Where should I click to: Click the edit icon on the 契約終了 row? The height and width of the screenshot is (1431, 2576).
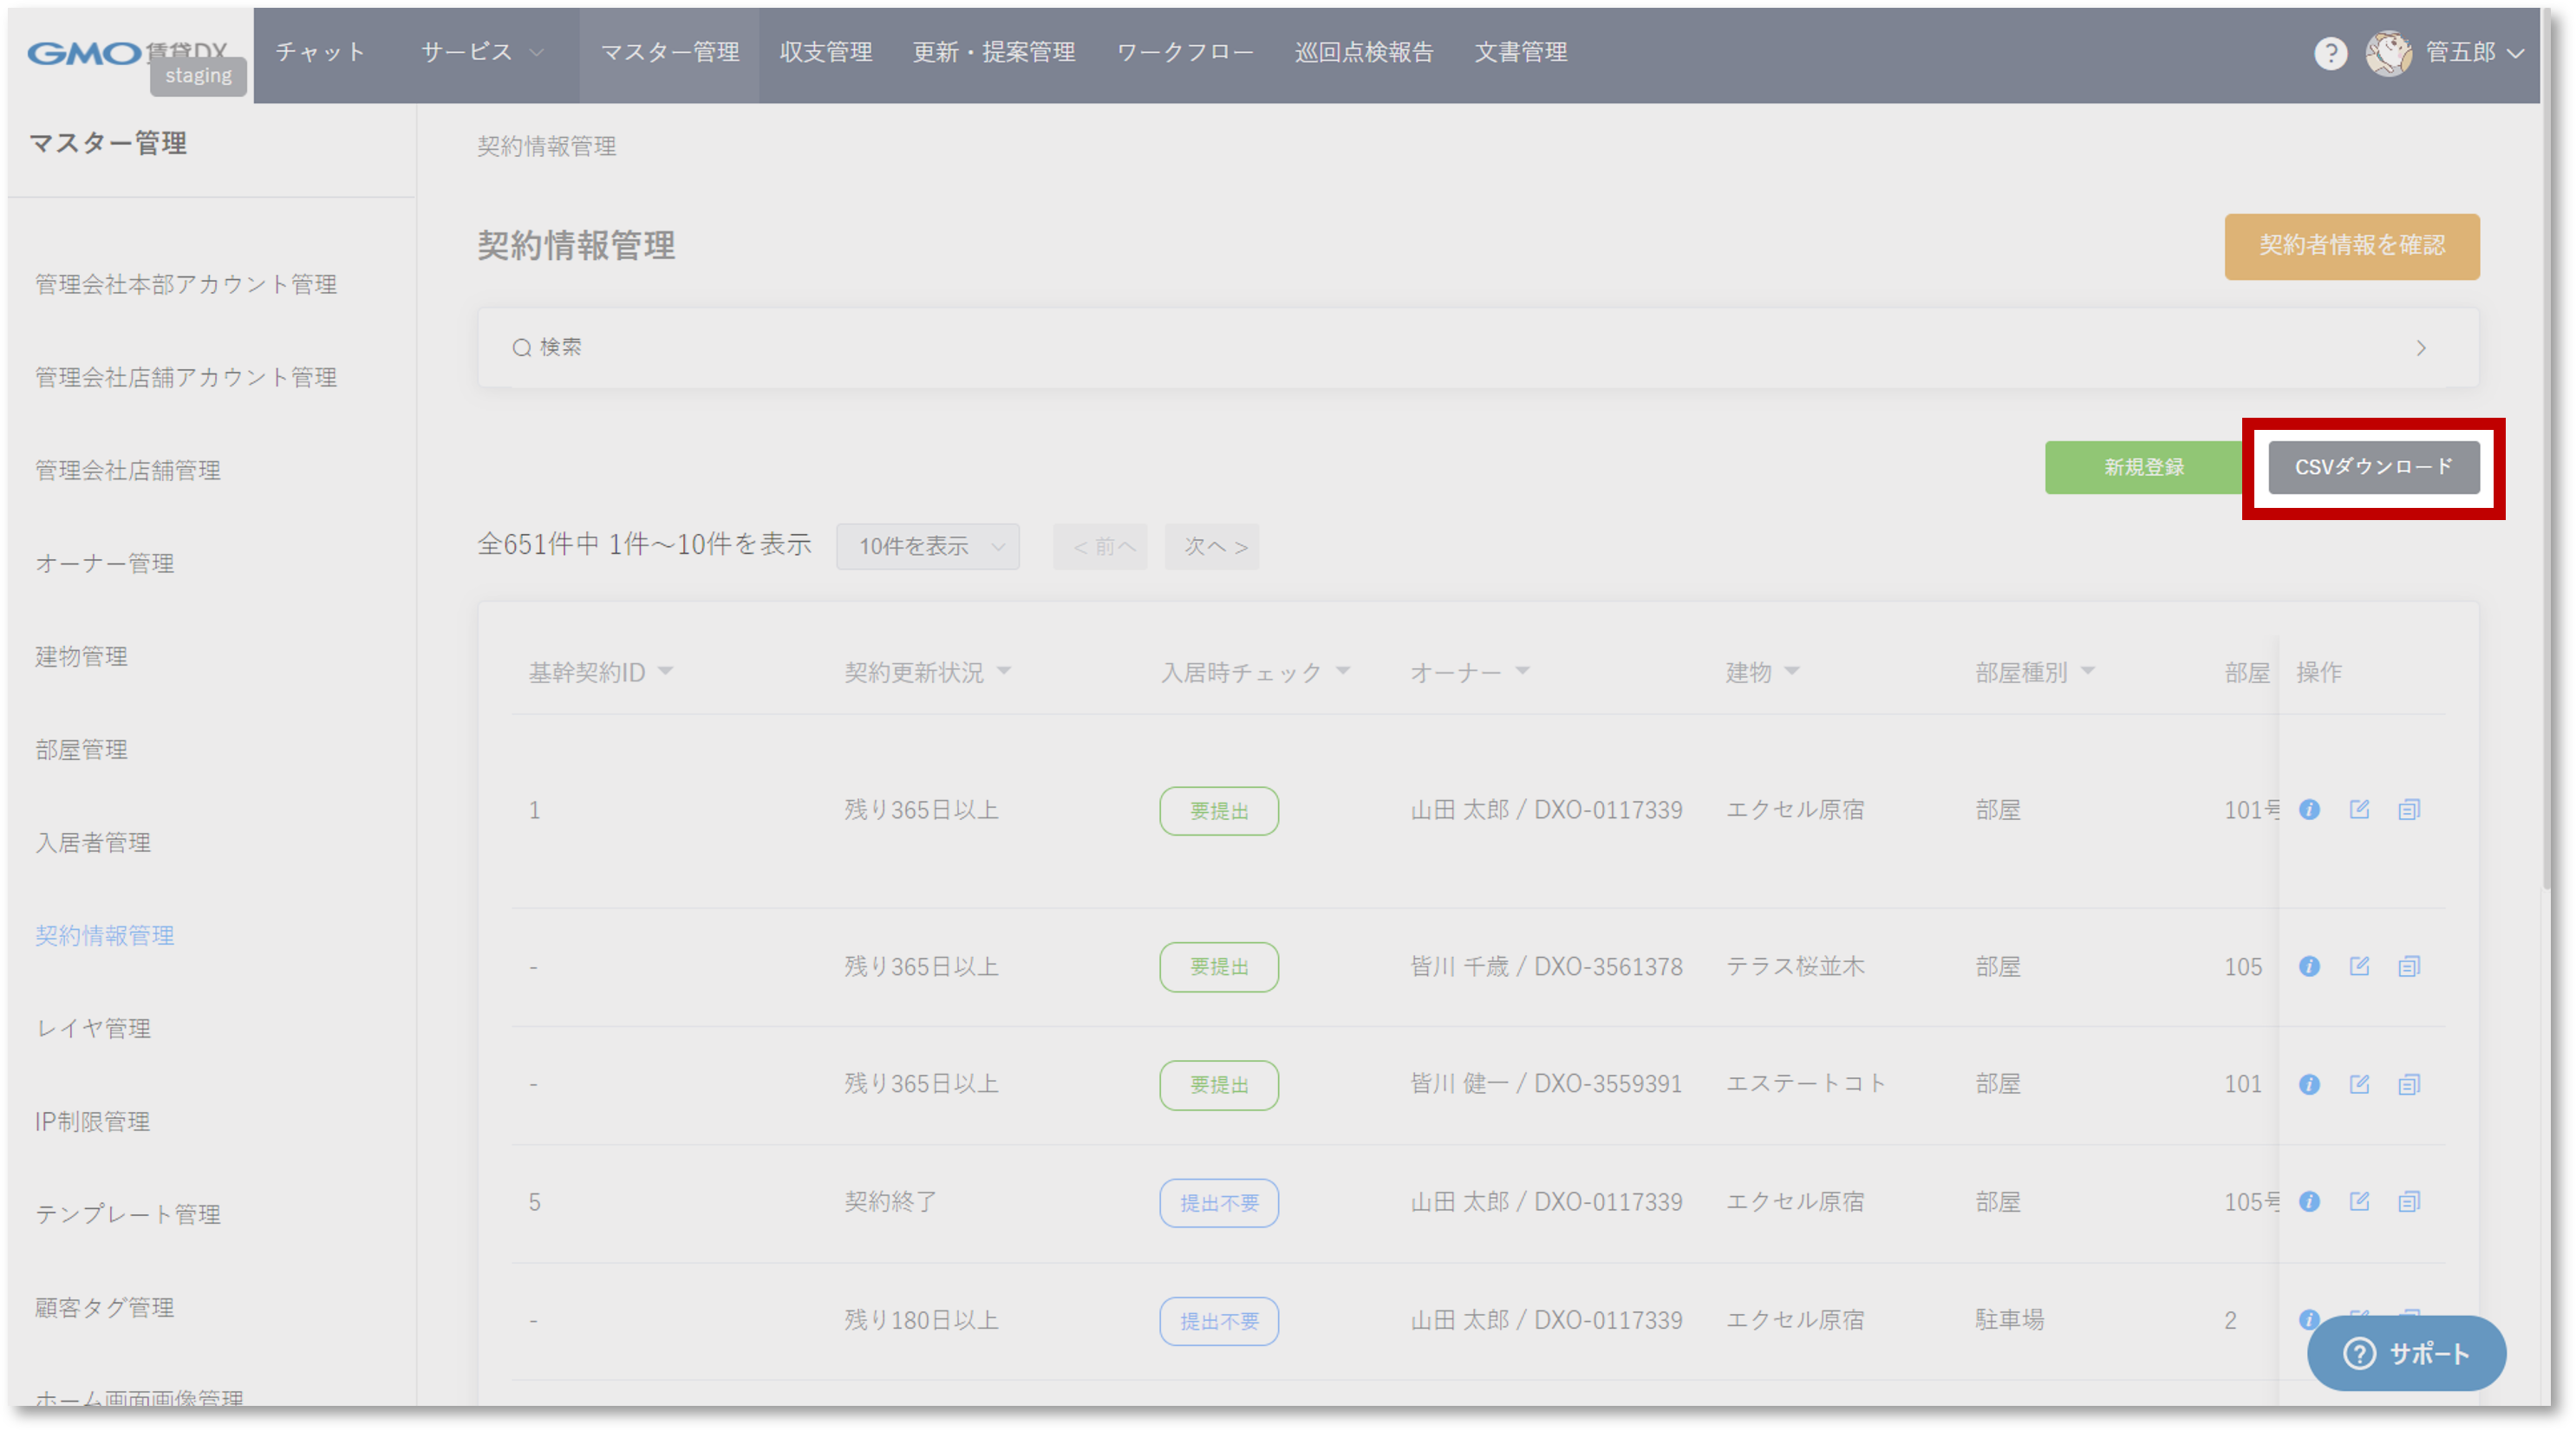click(2360, 1202)
